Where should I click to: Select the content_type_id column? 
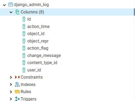click(x=42, y=63)
